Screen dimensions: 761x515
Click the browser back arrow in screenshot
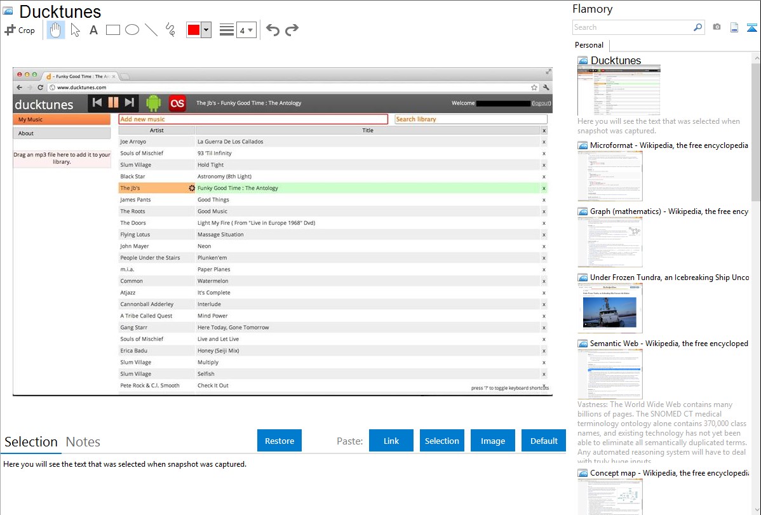pos(20,88)
